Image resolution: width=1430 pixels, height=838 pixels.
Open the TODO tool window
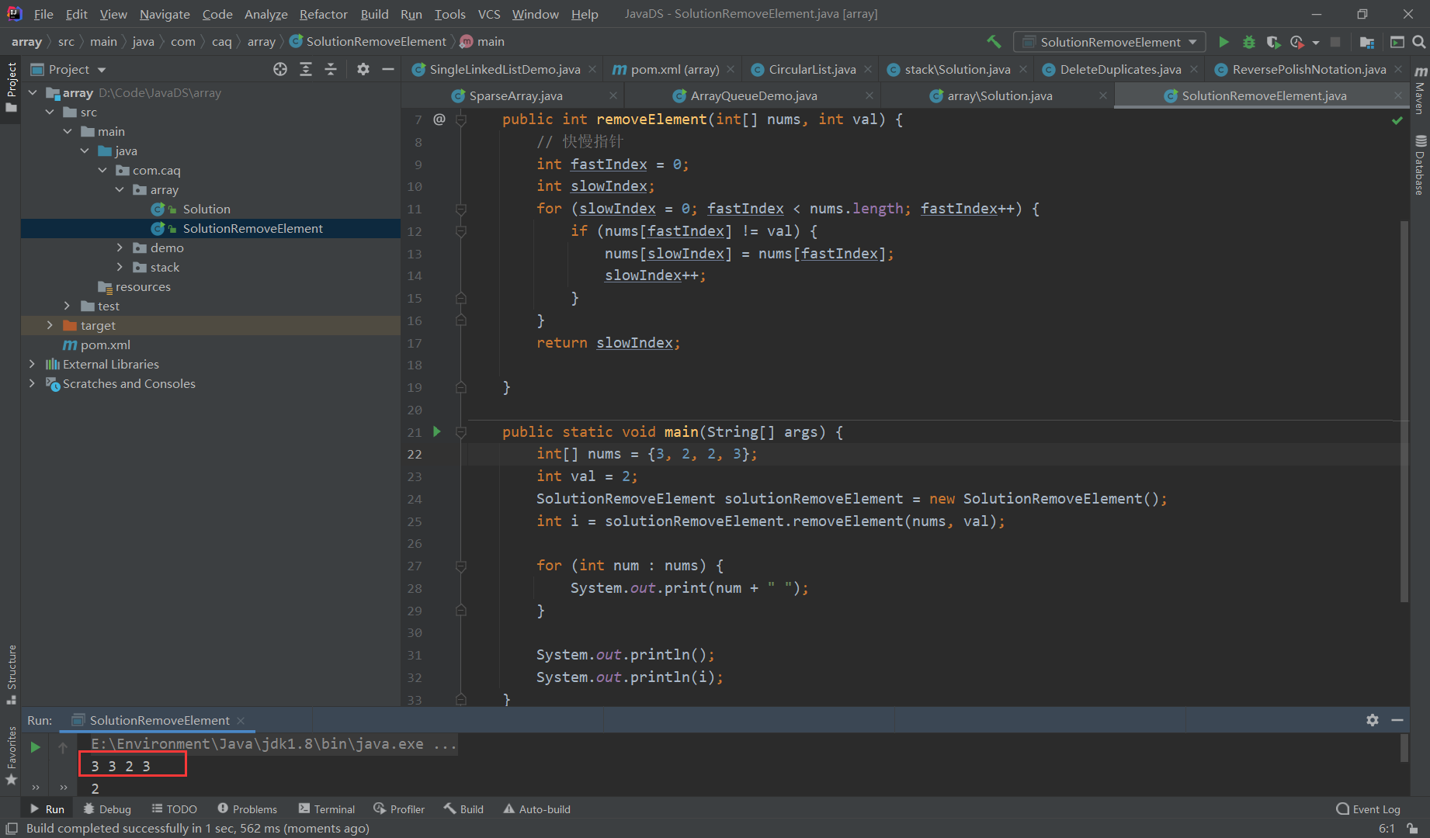pos(175,809)
